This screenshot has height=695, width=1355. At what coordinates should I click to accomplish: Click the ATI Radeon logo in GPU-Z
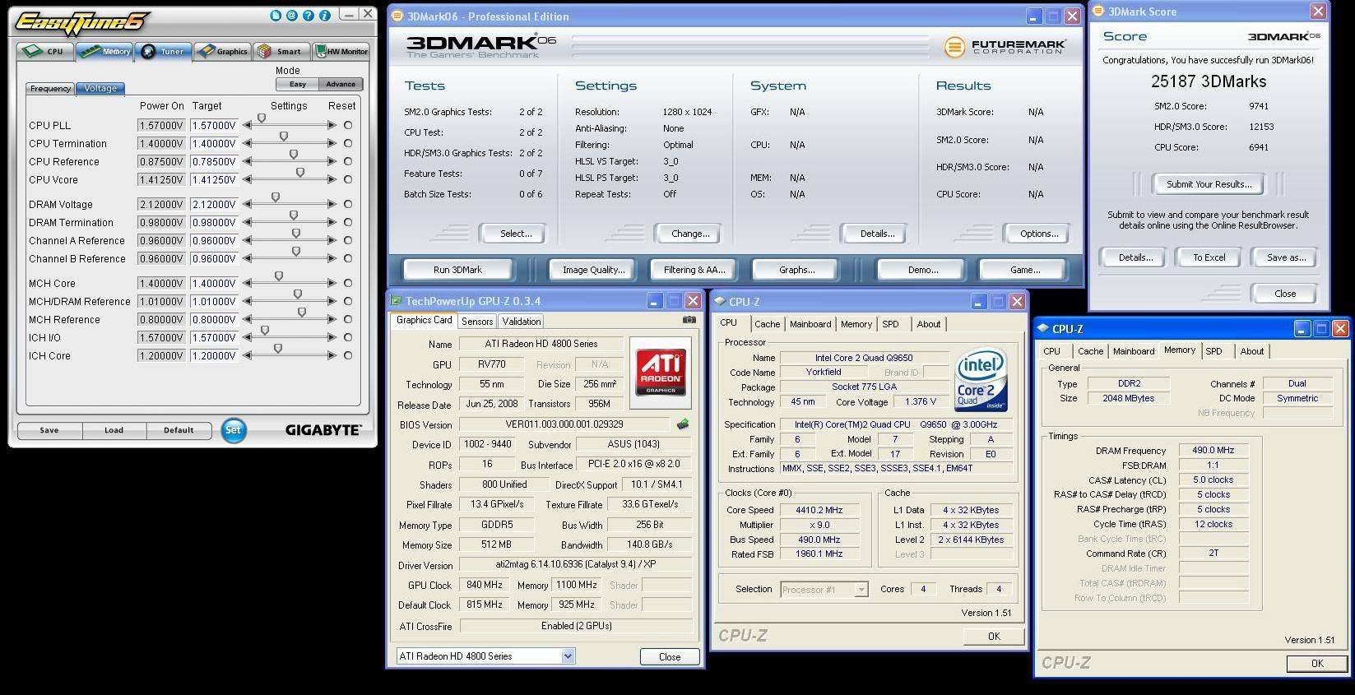point(661,373)
